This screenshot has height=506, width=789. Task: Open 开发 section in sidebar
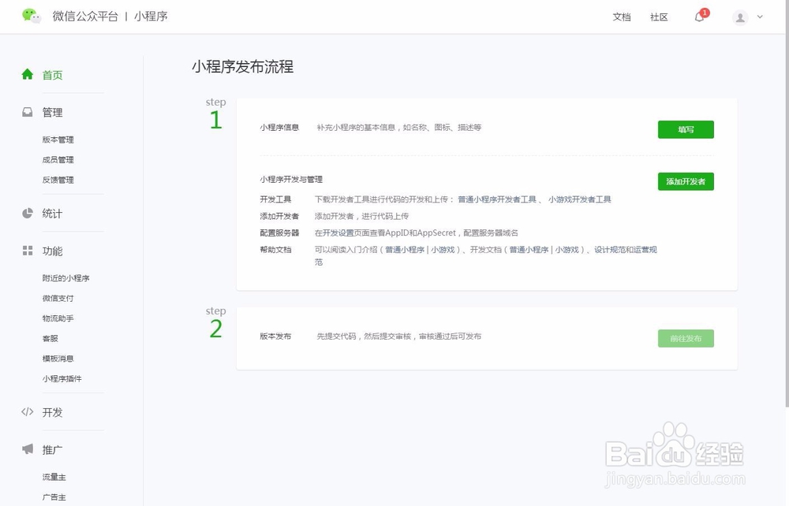(52, 412)
